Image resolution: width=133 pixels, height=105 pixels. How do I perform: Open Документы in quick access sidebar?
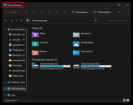point(17,45)
